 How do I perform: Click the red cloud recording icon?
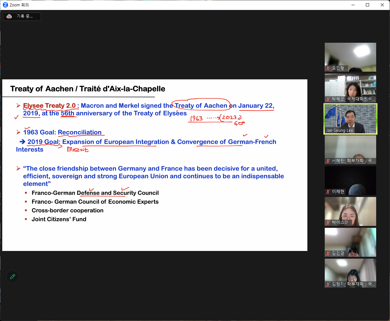pyautogui.click(x=9, y=16)
